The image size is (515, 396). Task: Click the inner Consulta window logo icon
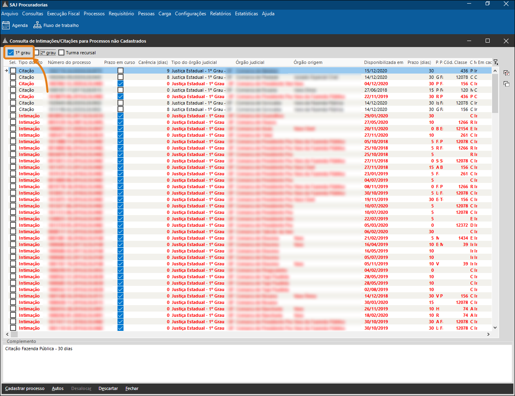point(5,41)
